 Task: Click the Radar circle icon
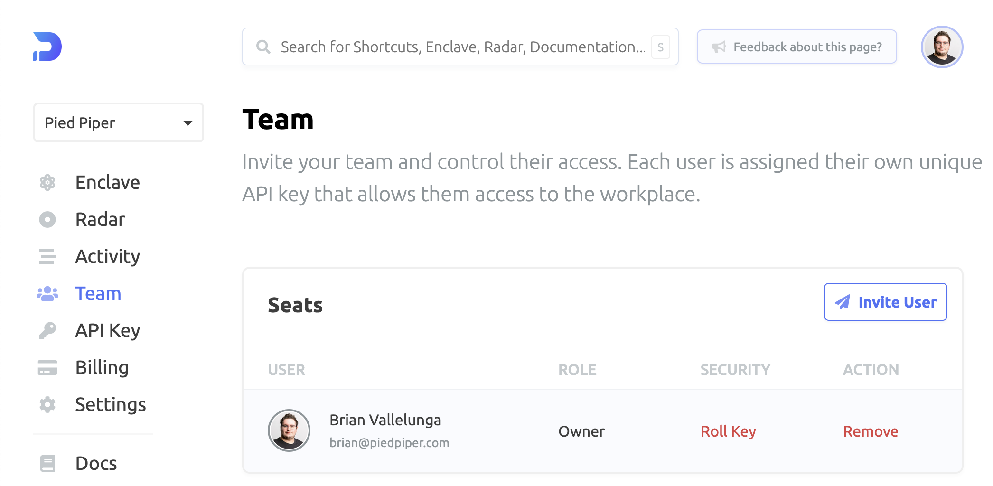tap(47, 219)
